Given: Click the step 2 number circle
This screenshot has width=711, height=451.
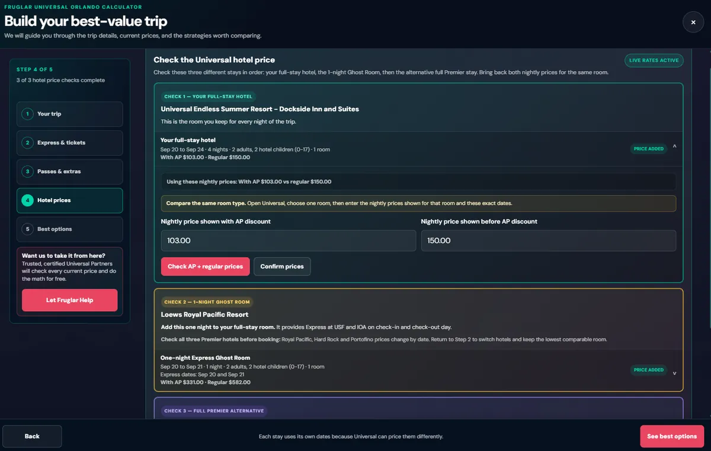Looking at the screenshot, I should click(x=27, y=143).
